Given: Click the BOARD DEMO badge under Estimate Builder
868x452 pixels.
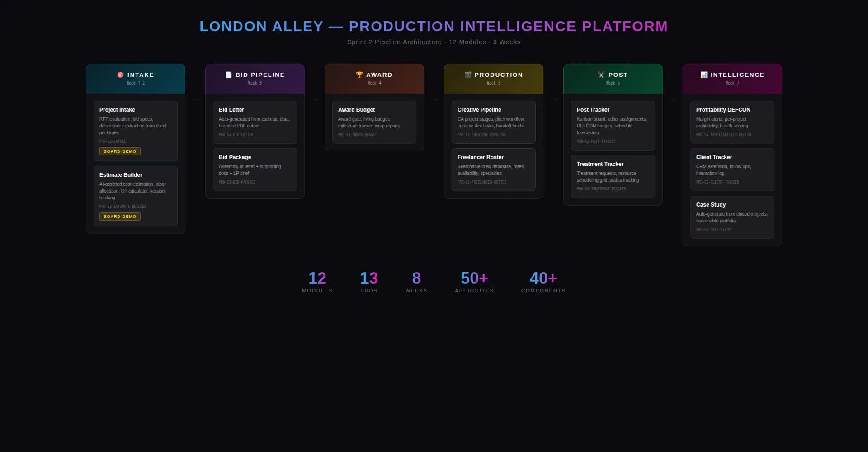Looking at the screenshot, I should click(119, 217).
